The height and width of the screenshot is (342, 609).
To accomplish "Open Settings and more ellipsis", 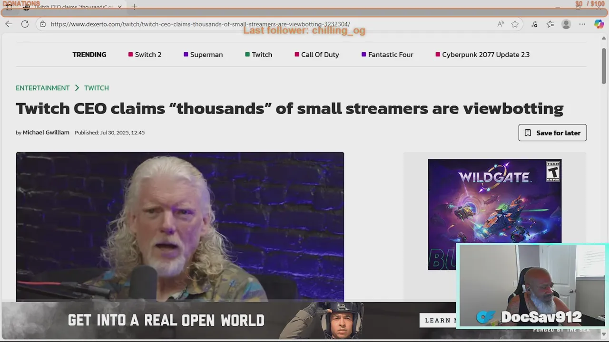I will 582,24.
